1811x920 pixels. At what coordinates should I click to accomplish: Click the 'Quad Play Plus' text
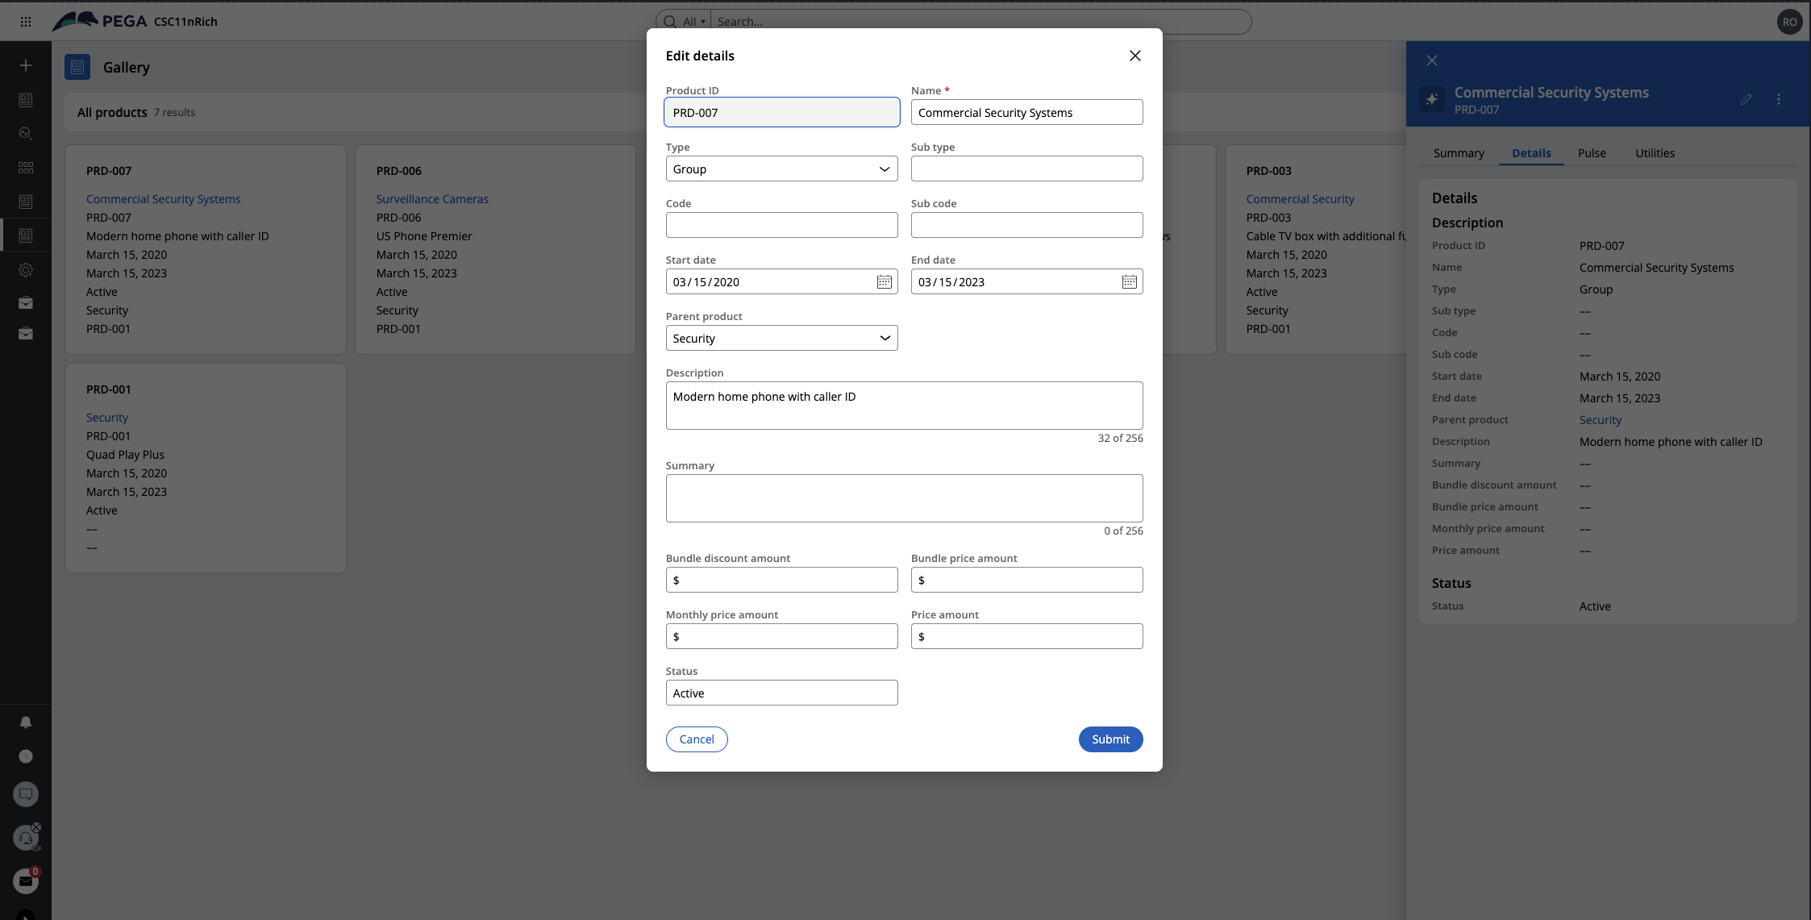click(x=125, y=455)
